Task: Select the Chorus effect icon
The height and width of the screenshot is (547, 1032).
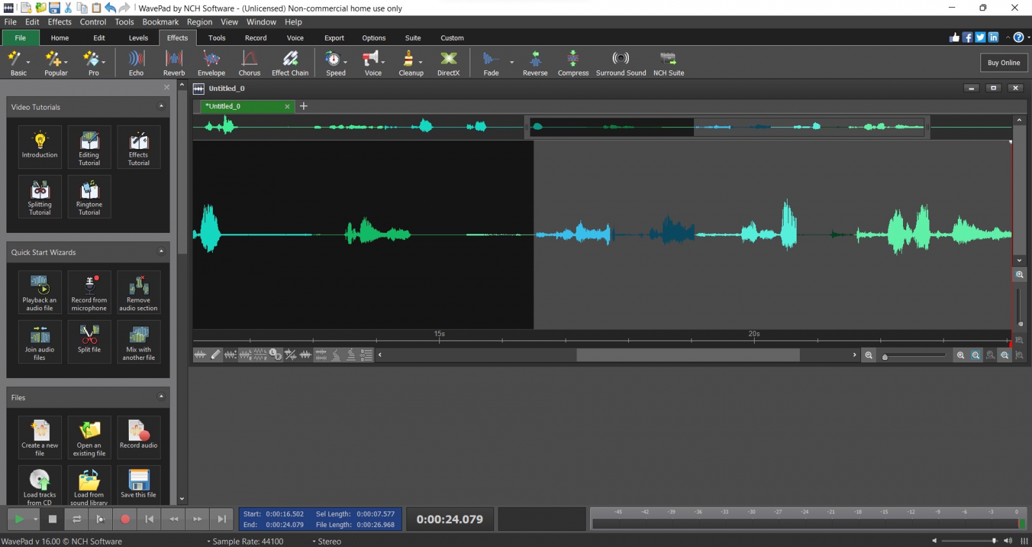Action: coord(249,63)
